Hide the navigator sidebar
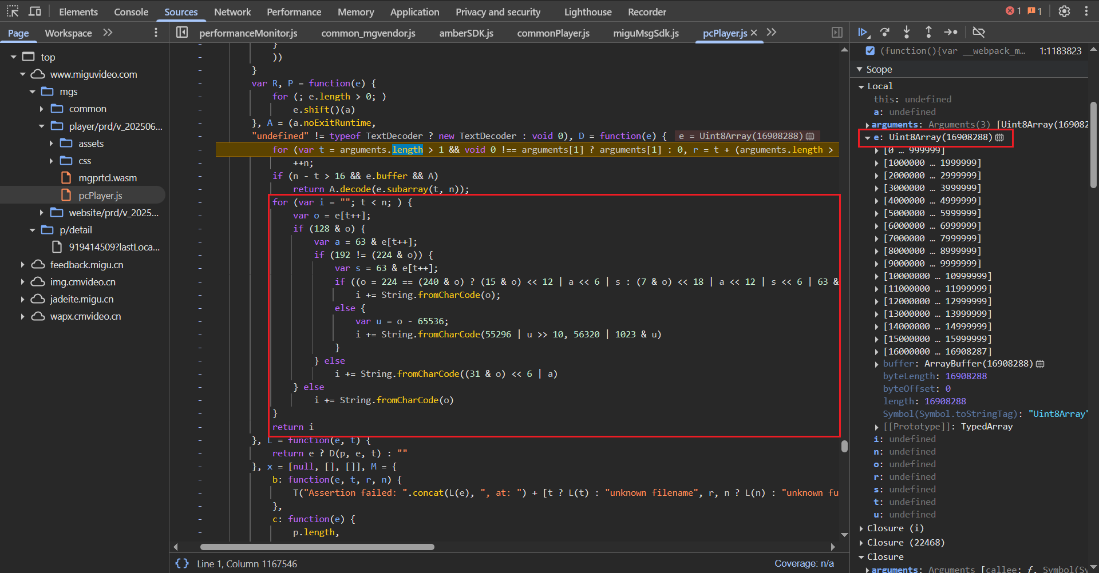The height and width of the screenshot is (573, 1099). pos(182,33)
